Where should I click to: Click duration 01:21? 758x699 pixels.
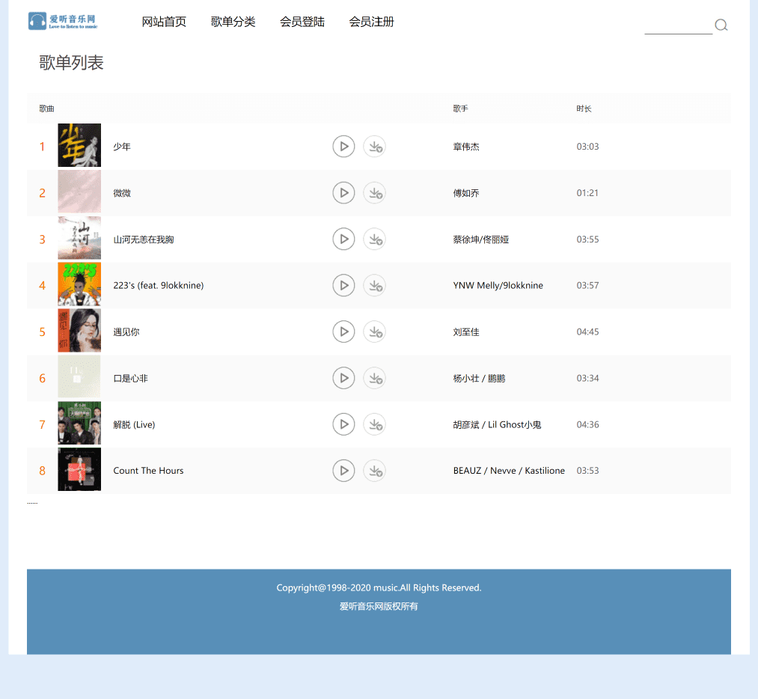587,193
